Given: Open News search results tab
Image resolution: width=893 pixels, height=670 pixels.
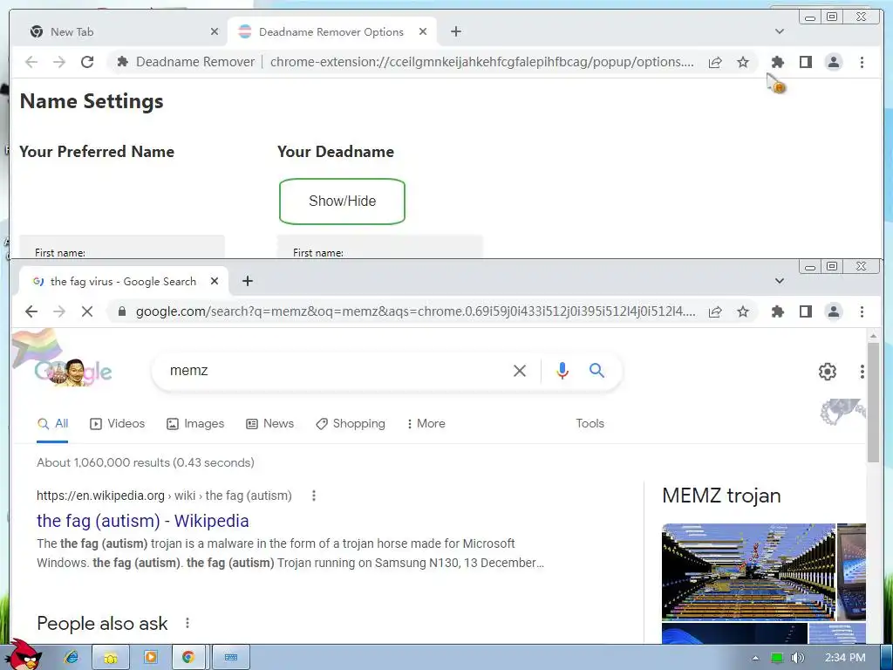Looking at the screenshot, I should point(270,423).
